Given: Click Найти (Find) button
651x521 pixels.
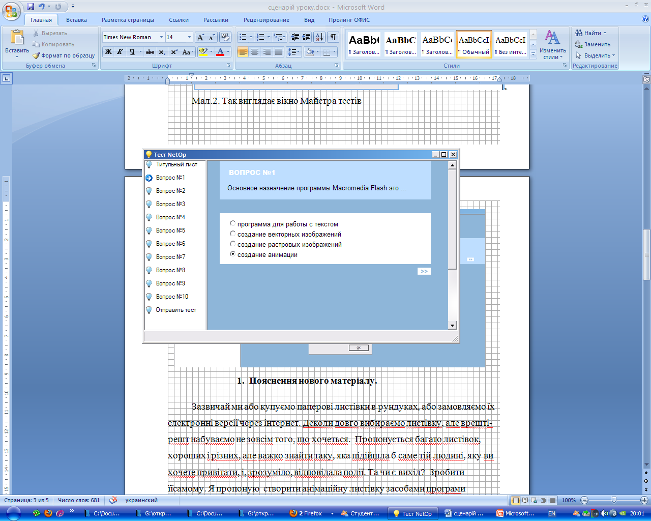Looking at the screenshot, I should (x=590, y=33).
